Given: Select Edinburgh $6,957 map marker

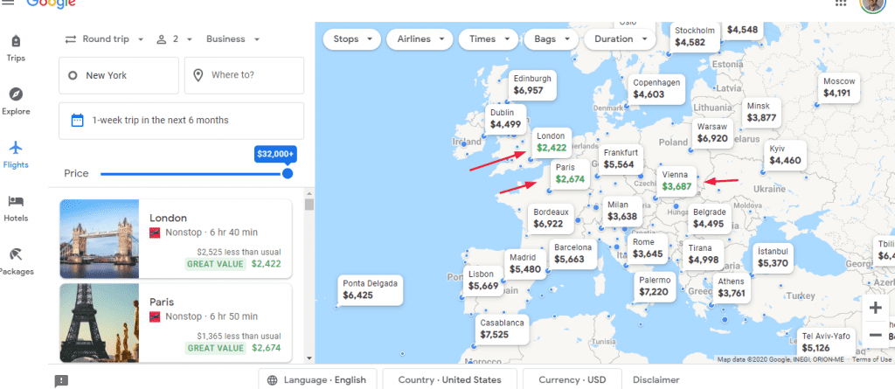Looking at the screenshot, I should pyautogui.click(x=532, y=85).
